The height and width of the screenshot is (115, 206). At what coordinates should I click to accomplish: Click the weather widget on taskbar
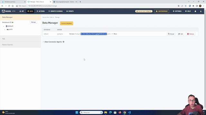(x=8, y=112)
